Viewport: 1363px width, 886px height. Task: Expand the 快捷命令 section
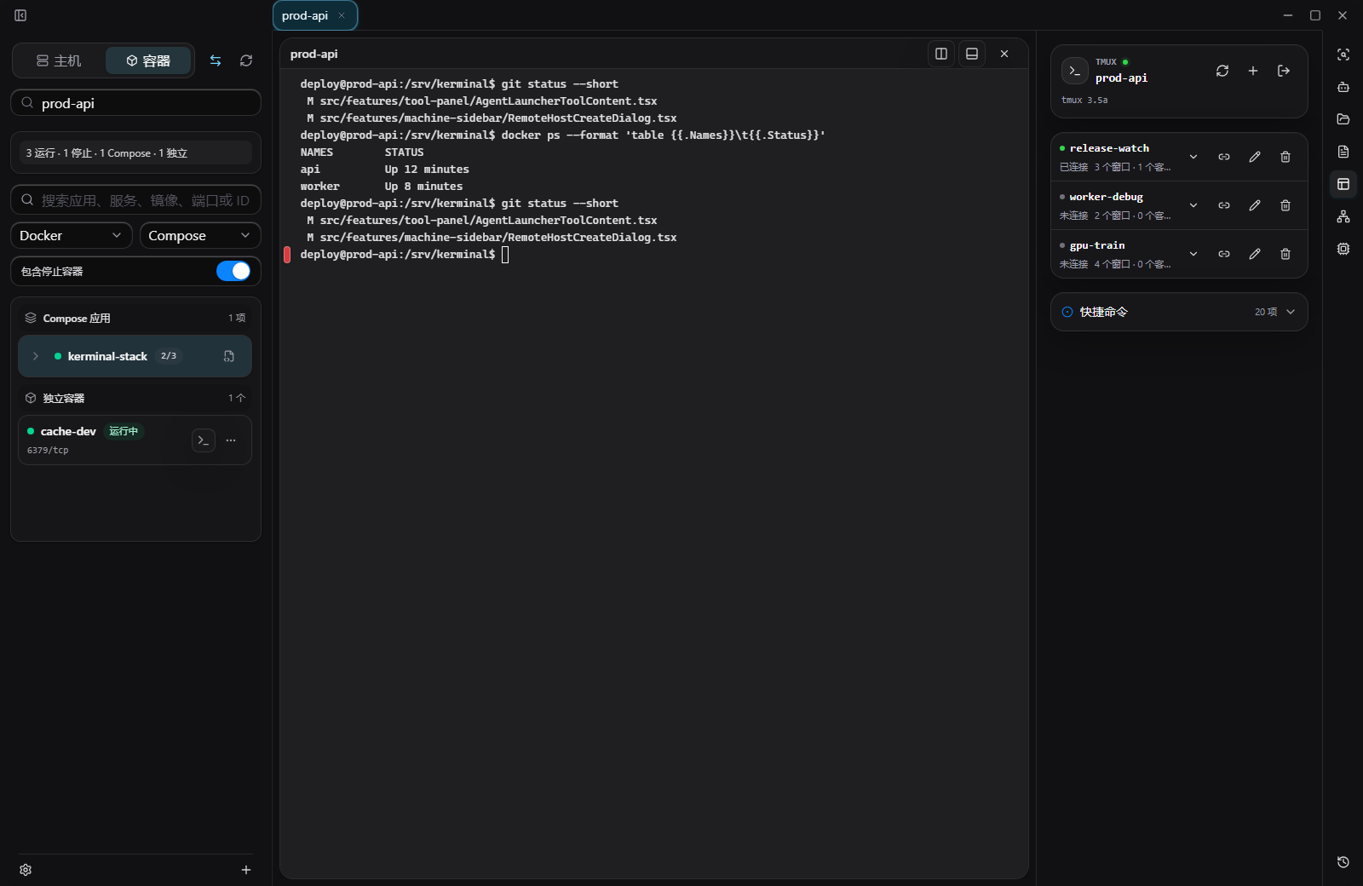pyautogui.click(x=1179, y=312)
